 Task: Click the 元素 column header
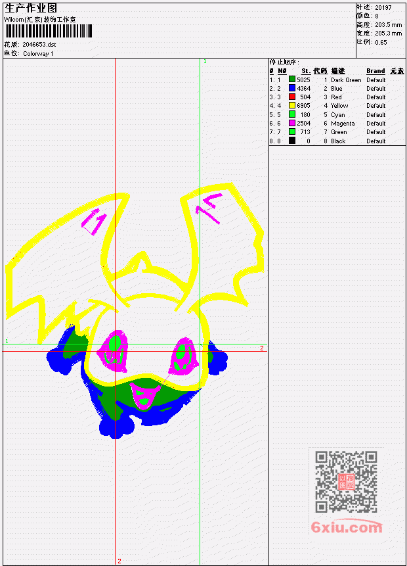click(x=397, y=71)
